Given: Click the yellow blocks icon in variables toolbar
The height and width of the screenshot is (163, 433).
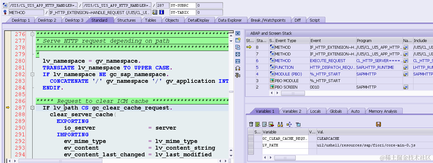Looking at the screenshot, I should pyautogui.click(x=280, y=124).
